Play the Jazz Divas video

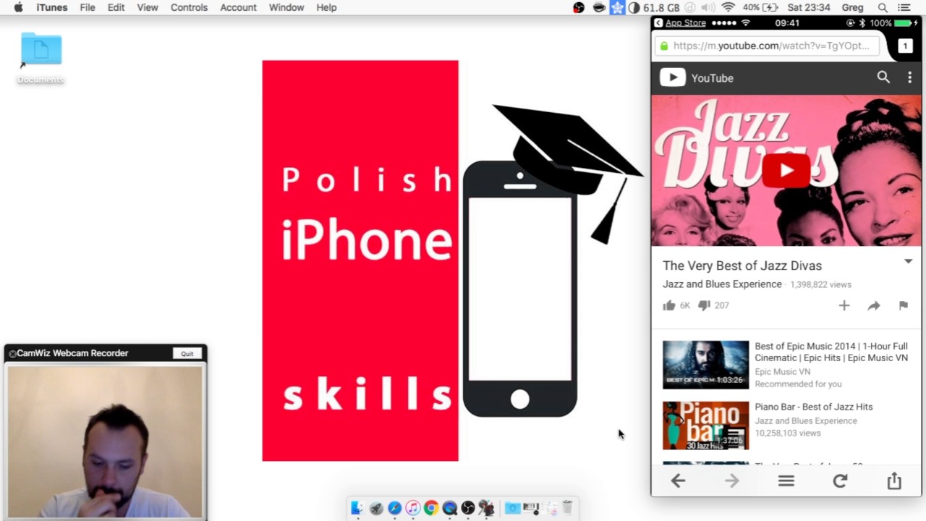click(x=786, y=171)
